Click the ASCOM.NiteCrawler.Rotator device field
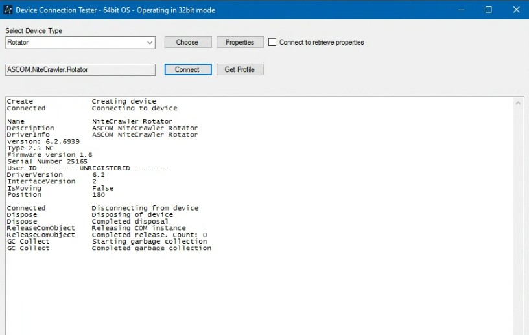 [x=80, y=69]
